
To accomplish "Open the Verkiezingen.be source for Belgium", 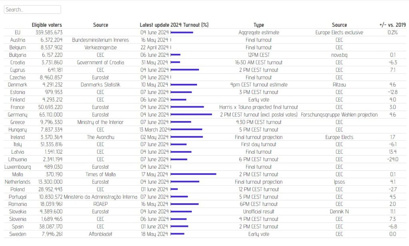I will [x=100, y=47].
